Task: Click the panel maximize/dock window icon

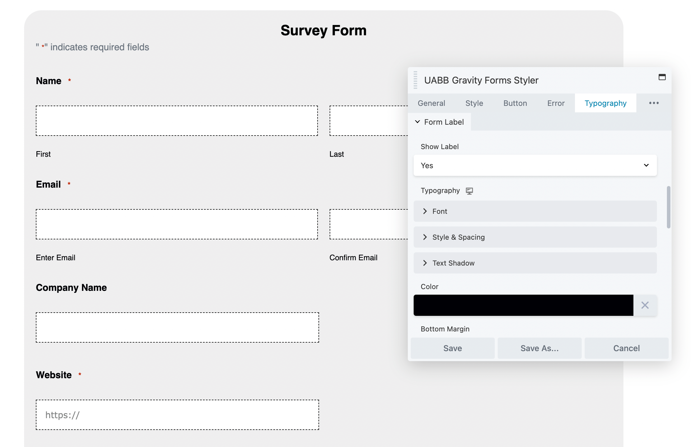Action: (x=662, y=77)
